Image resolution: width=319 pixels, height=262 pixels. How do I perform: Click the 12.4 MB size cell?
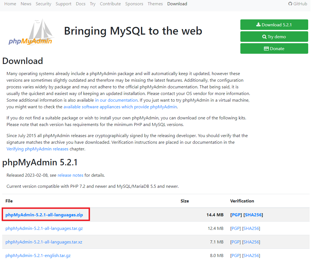point(215,228)
